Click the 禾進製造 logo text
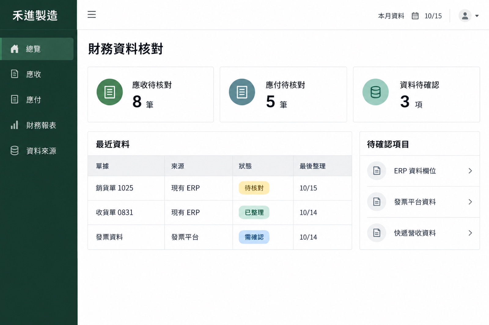This screenshot has width=489, height=325. tap(35, 16)
